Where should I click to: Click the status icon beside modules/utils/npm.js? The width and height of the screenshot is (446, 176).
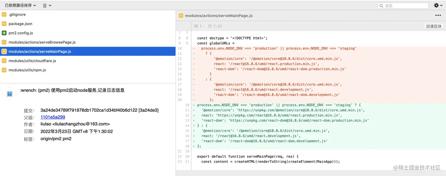[x=4, y=70]
